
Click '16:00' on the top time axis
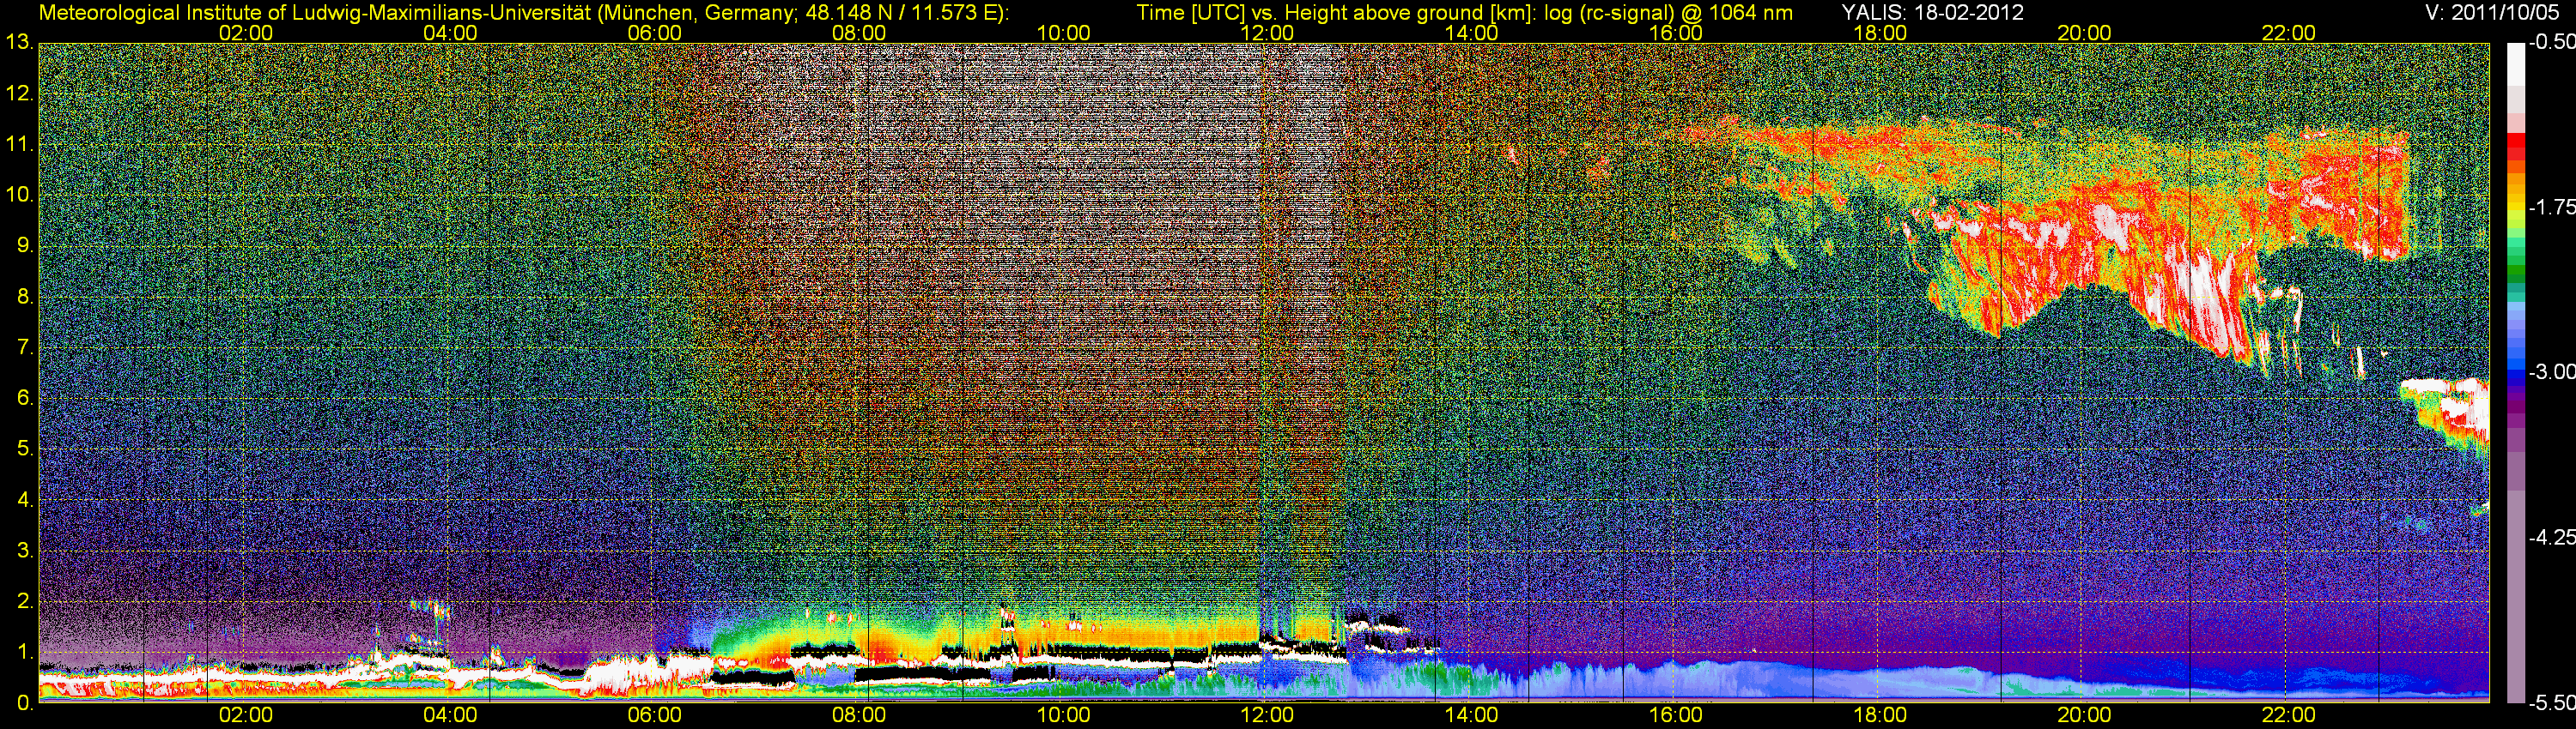point(1676,33)
